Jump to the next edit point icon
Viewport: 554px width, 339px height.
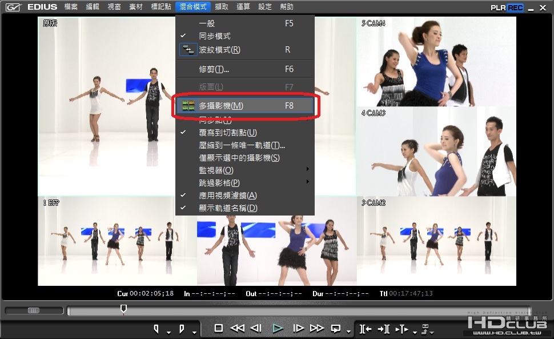coord(384,329)
